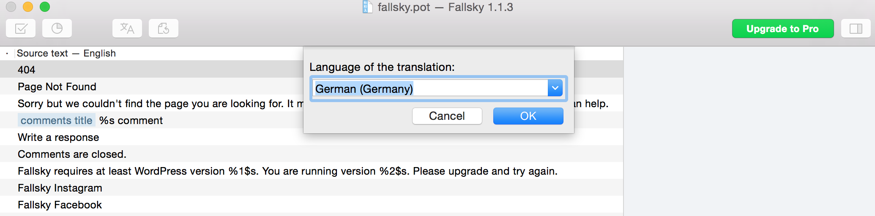Select the "Fallsky Facebook" string

click(60, 205)
